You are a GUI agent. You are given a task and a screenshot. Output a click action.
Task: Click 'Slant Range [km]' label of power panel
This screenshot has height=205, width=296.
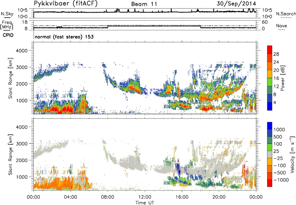click(10, 78)
